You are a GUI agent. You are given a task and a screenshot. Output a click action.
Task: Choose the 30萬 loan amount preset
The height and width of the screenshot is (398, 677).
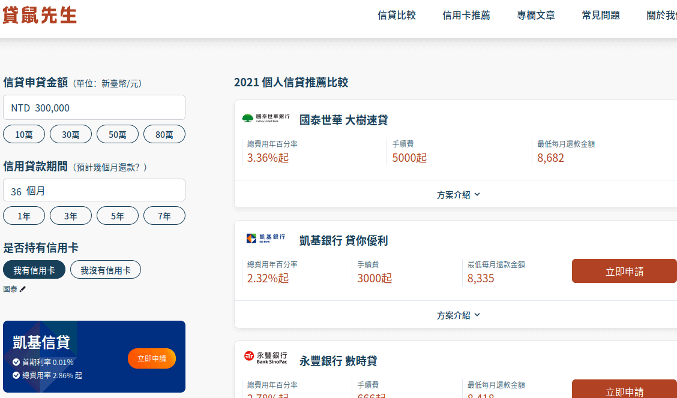pyautogui.click(x=71, y=134)
